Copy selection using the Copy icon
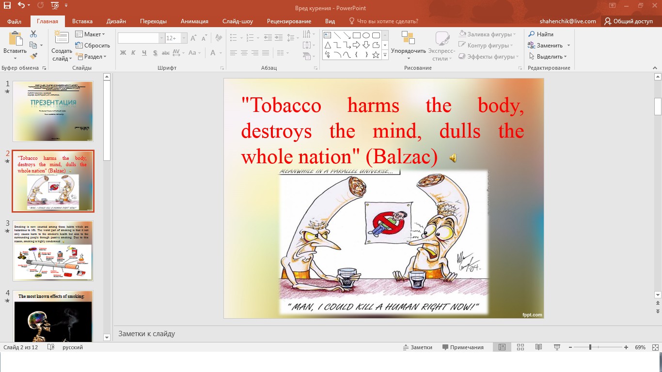Screen dimensions: 662x372 click(x=33, y=45)
